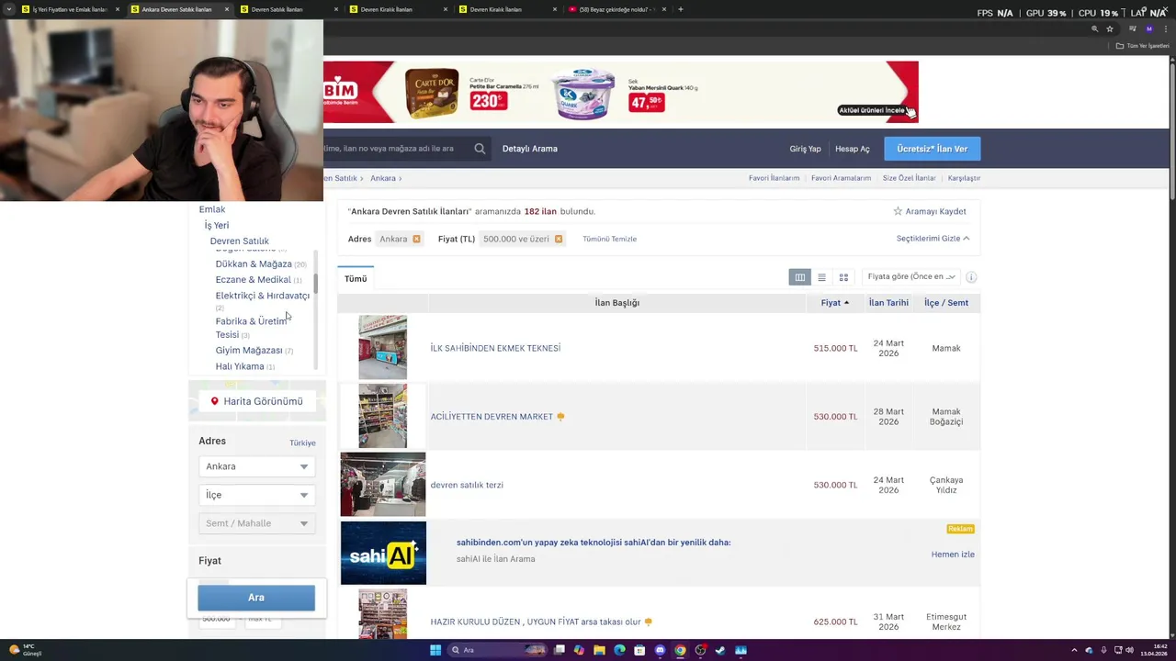Open listing ACİLİYETTEN DEVREN MARKET

point(492,417)
